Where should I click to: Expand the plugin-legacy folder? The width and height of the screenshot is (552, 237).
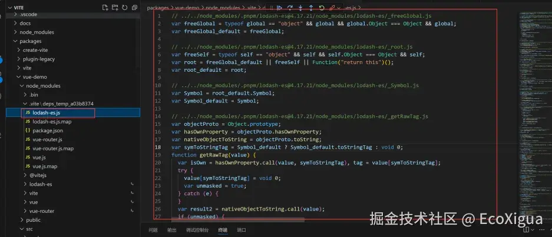(x=19, y=59)
